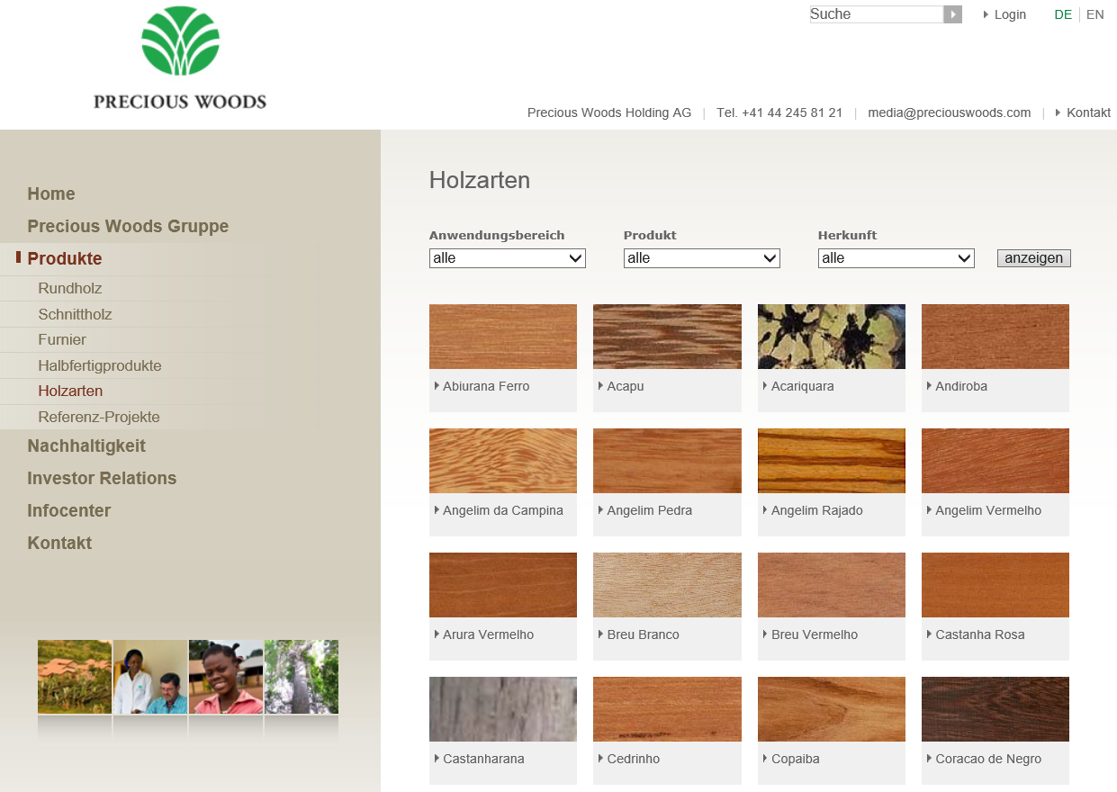The image size is (1117, 792).
Task: Open Kontakt in the sidebar menu
Action: pyautogui.click(x=59, y=543)
